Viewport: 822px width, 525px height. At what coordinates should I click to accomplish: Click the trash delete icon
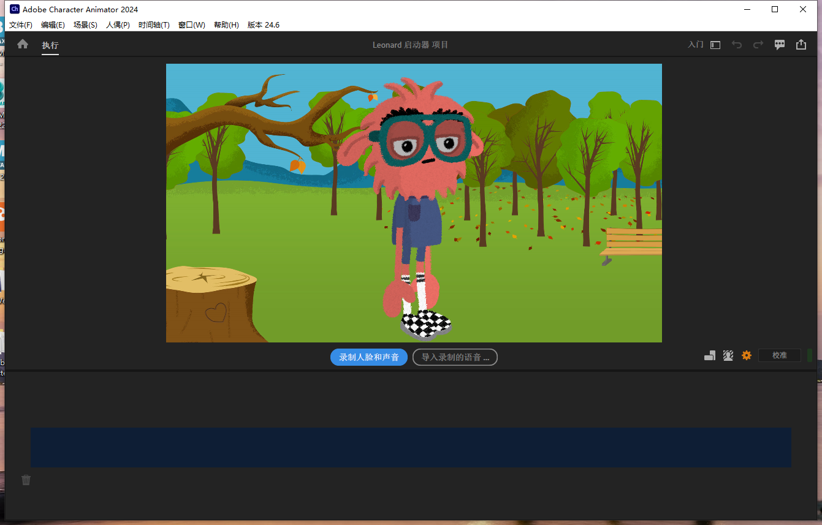pos(26,480)
